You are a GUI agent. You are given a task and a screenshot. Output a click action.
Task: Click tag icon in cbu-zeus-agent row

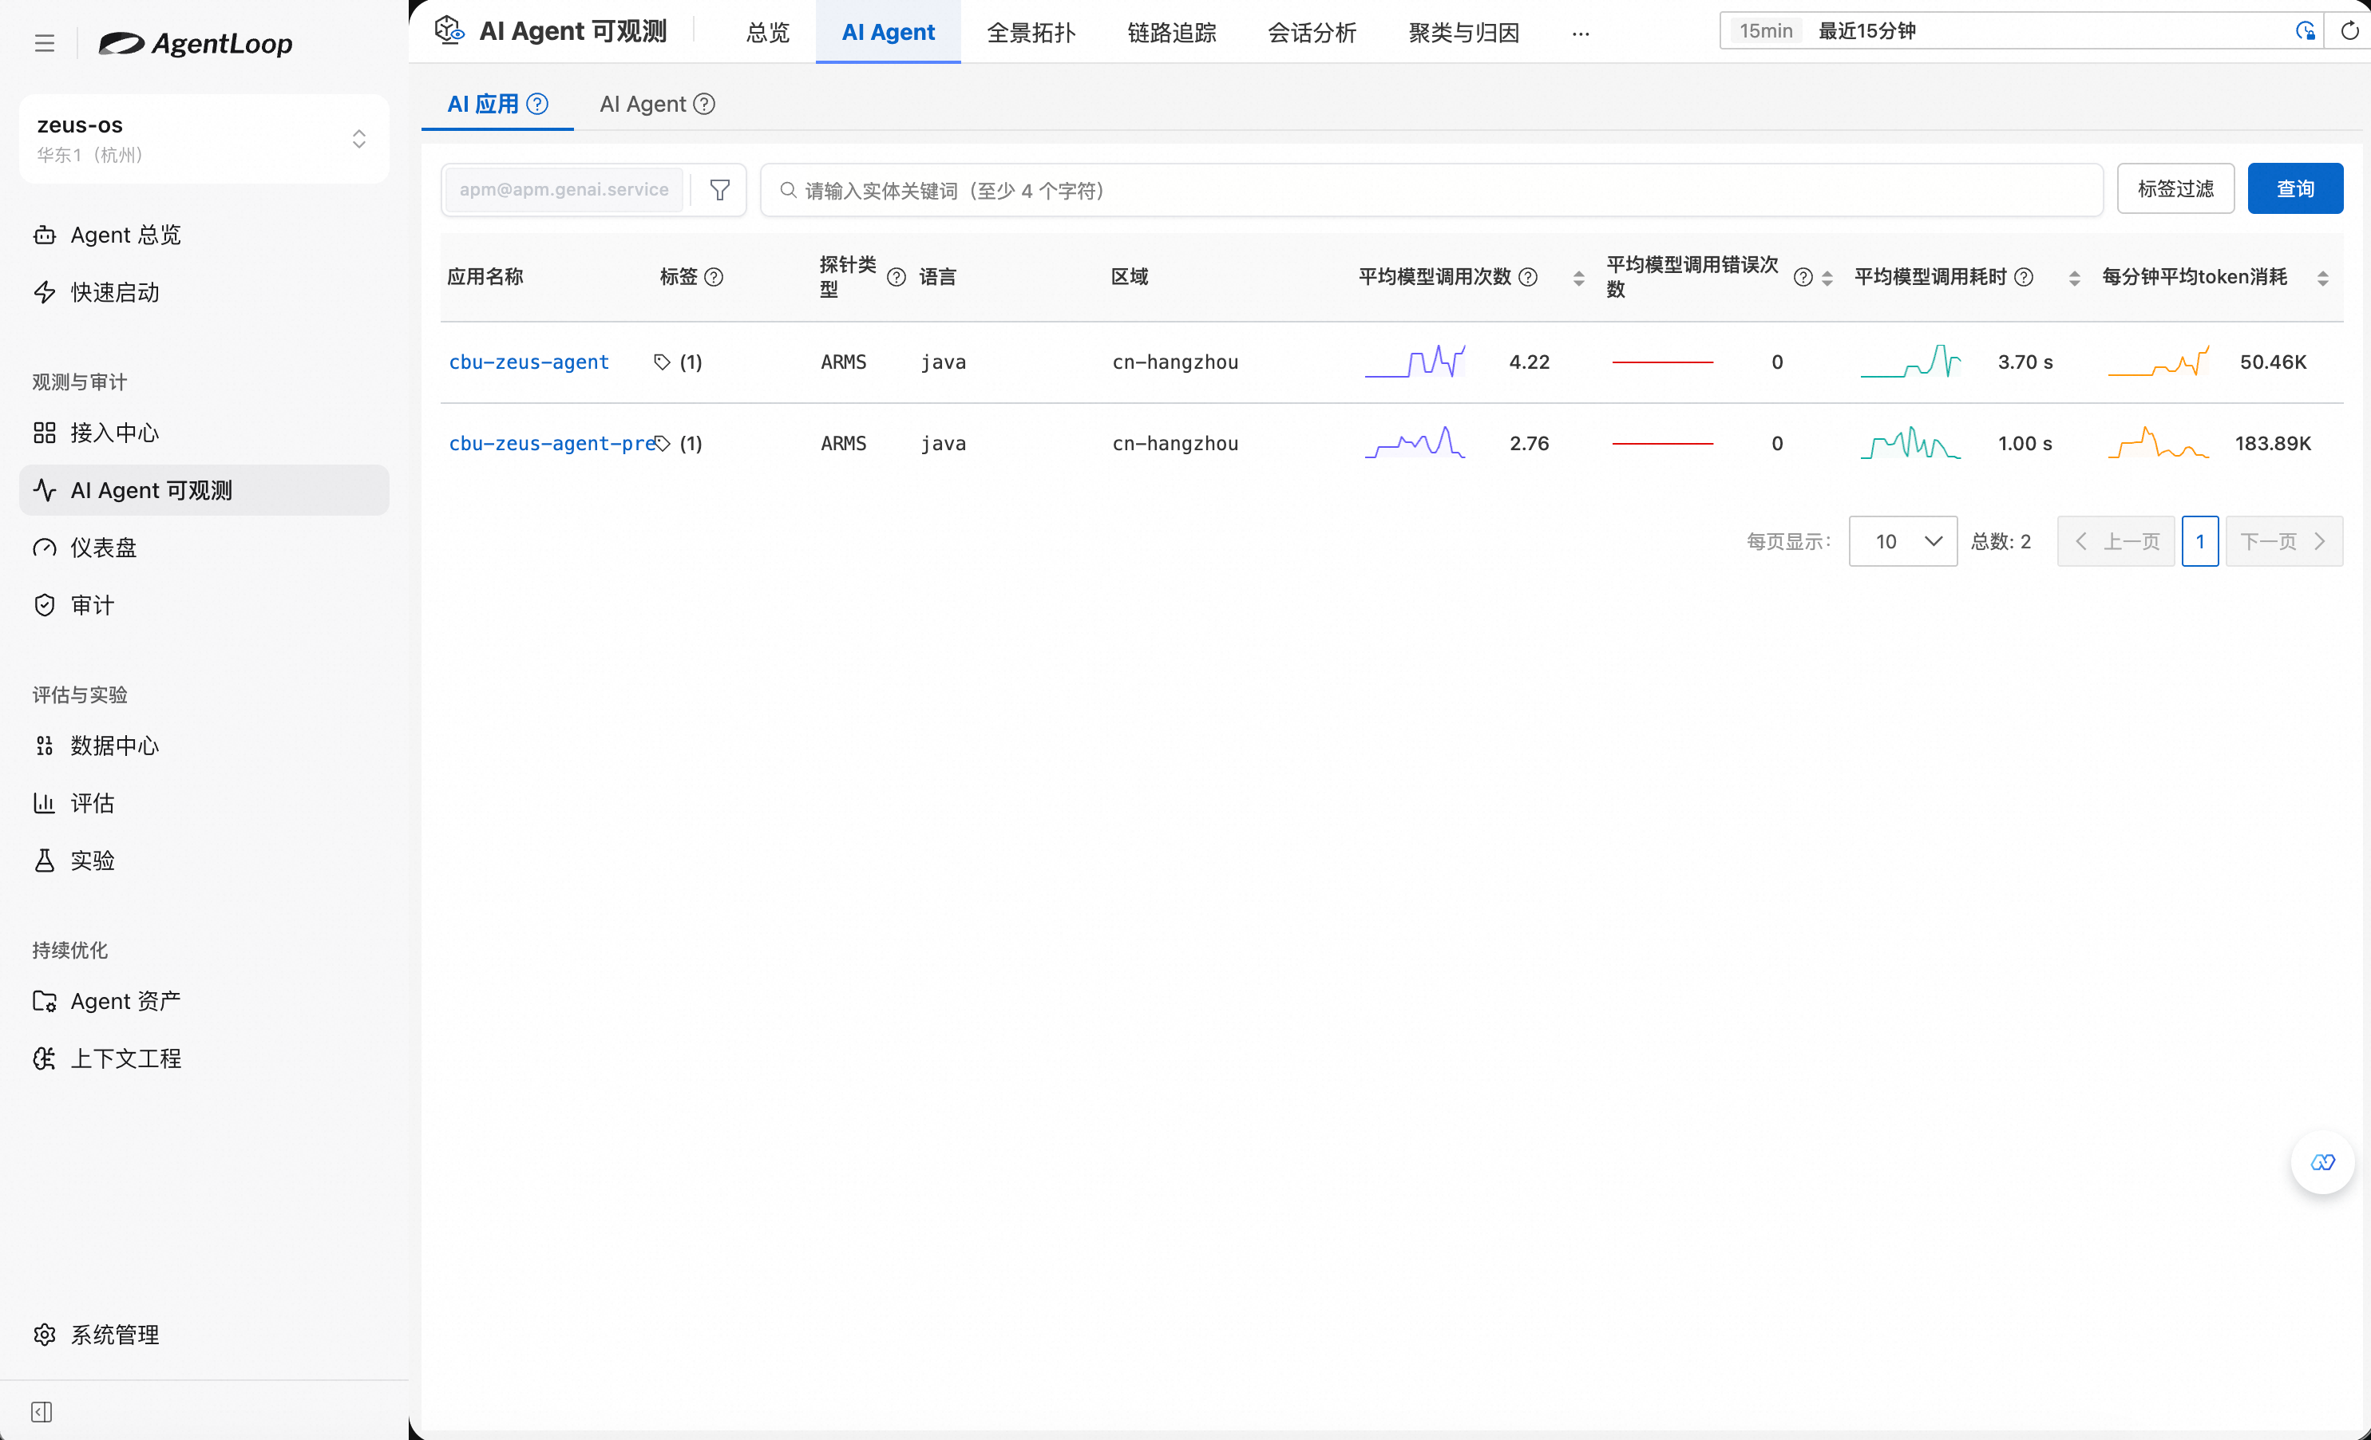click(x=662, y=362)
